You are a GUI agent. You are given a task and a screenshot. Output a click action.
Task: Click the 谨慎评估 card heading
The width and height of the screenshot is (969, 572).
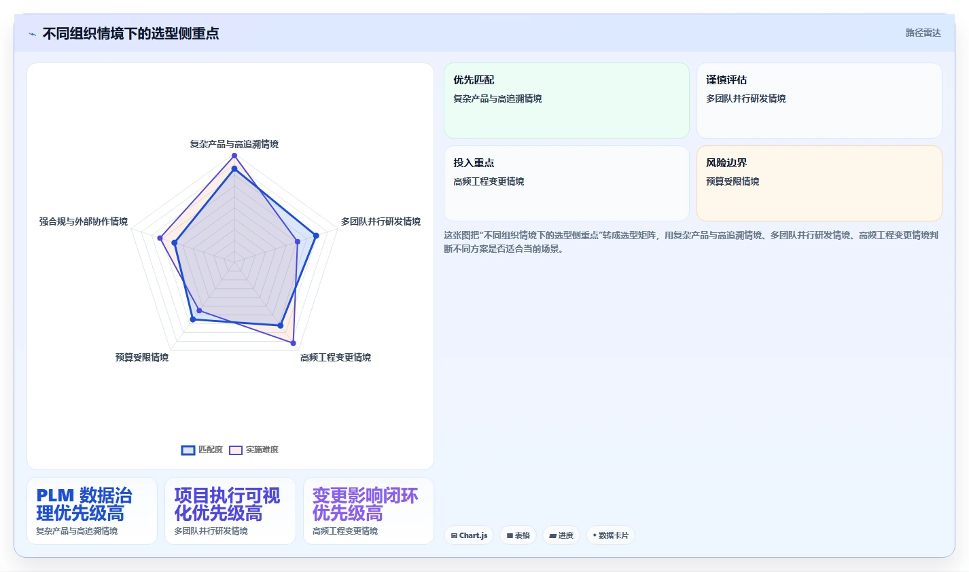tap(726, 79)
